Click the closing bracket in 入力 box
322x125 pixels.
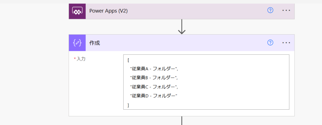point(128,105)
